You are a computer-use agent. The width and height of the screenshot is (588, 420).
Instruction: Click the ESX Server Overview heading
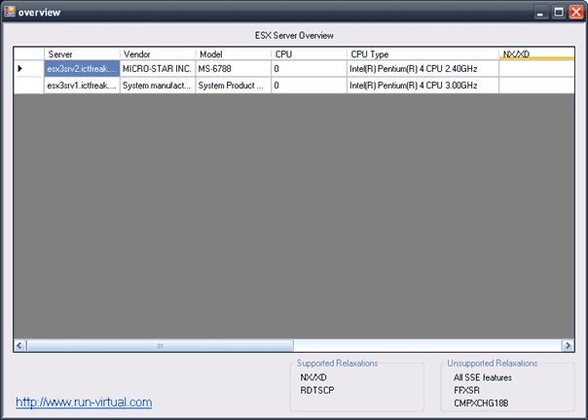click(x=294, y=36)
